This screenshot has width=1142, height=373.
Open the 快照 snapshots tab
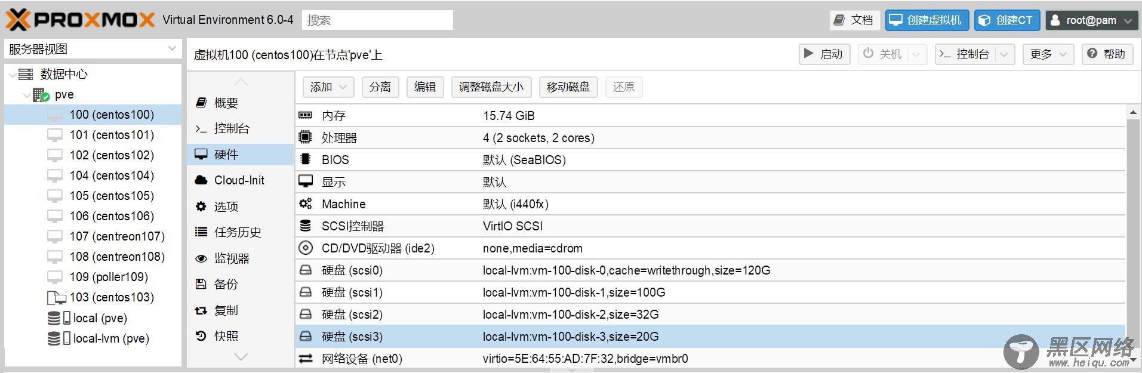241,336
